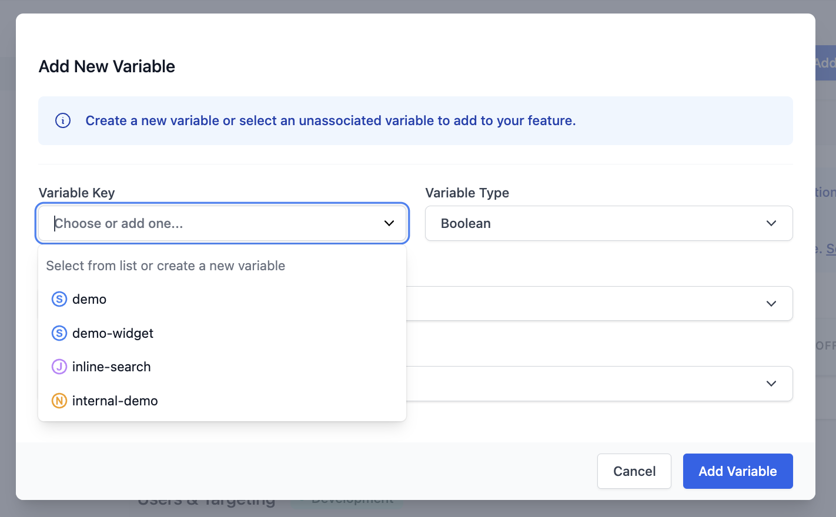Open the Variable Type dropdown showing Boolean
Screen dimensions: 836x517
tap(608, 223)
